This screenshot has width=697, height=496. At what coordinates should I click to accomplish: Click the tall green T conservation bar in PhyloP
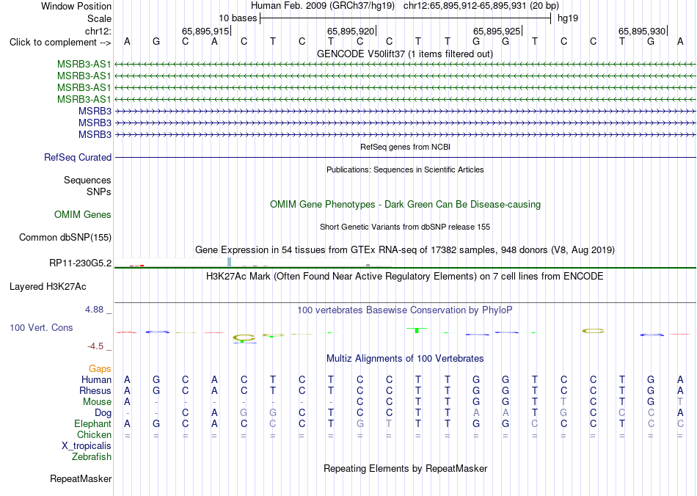pos(417,330)
